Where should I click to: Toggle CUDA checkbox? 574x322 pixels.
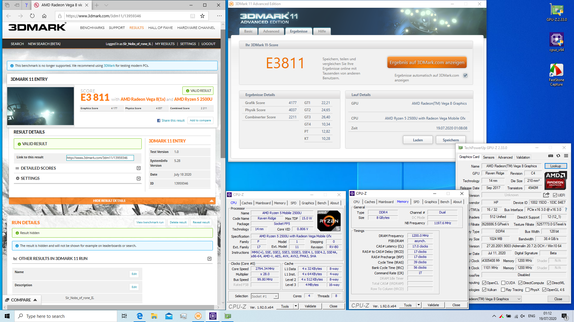503,283
